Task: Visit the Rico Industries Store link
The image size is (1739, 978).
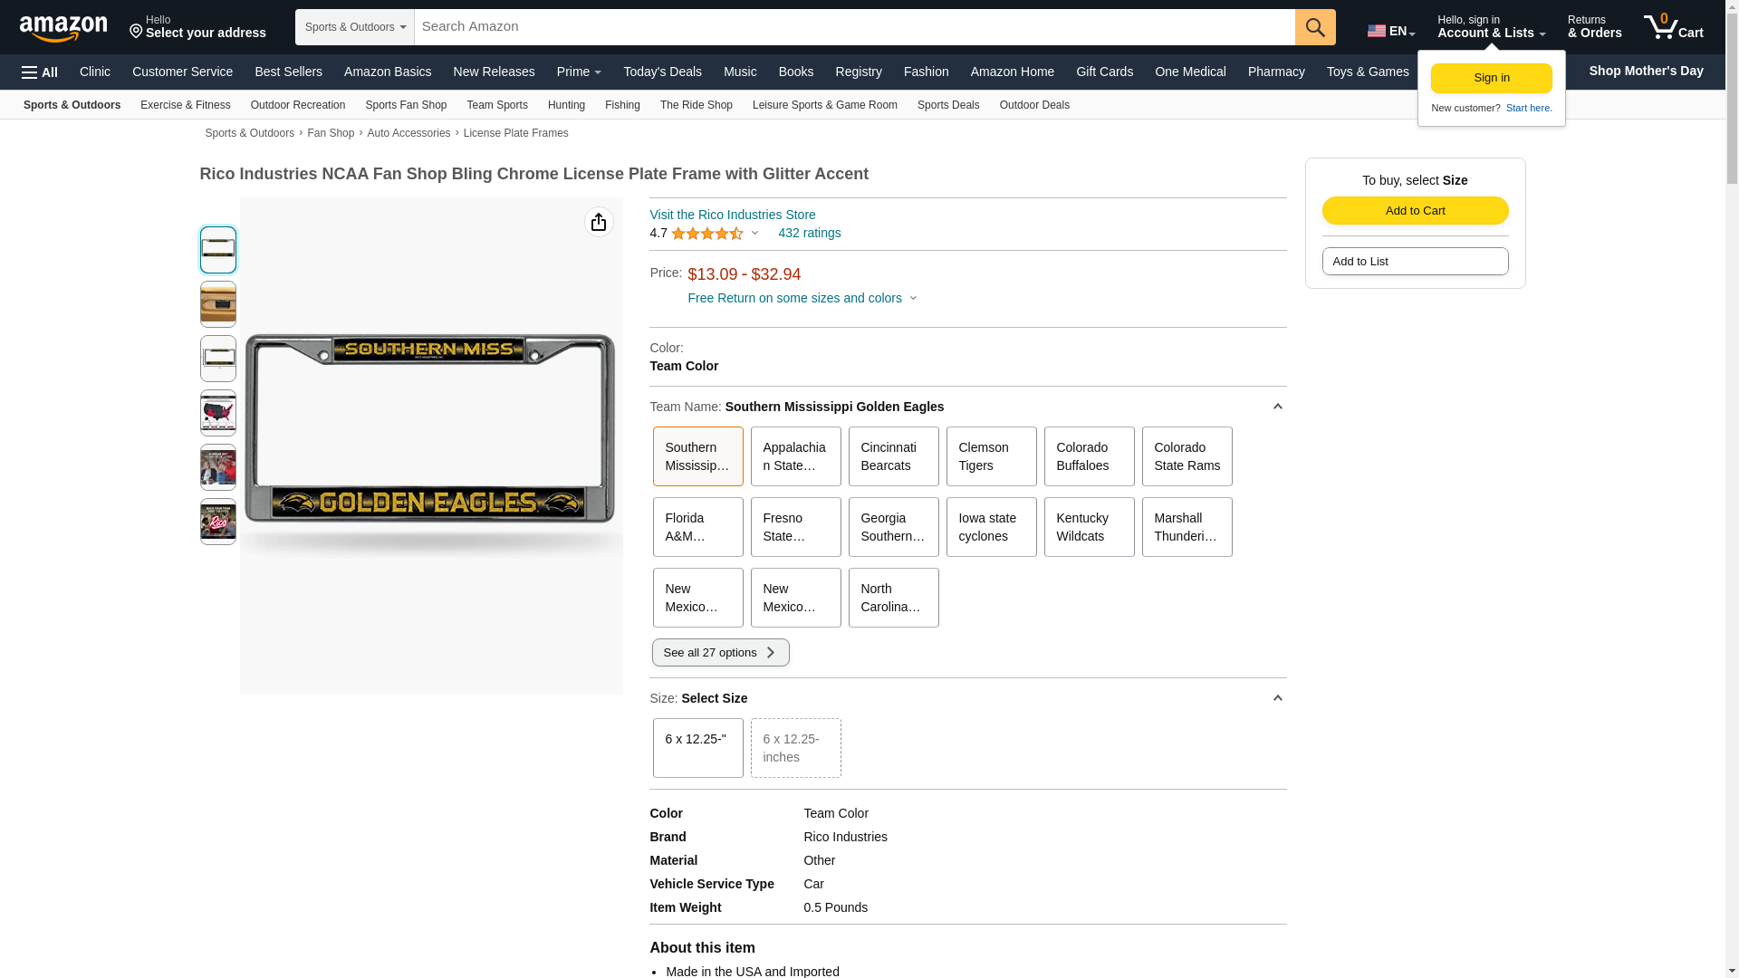Action: point(732,215)
